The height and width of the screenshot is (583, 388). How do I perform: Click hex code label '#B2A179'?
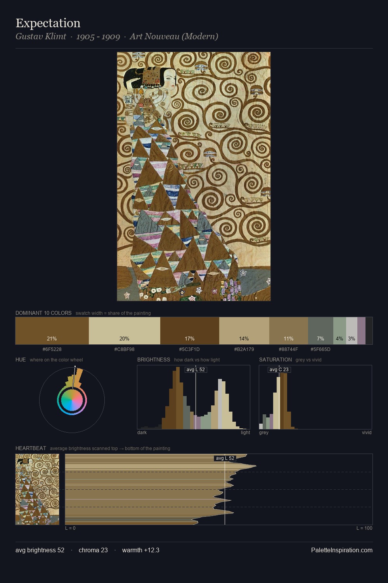[x=244, y=349]
